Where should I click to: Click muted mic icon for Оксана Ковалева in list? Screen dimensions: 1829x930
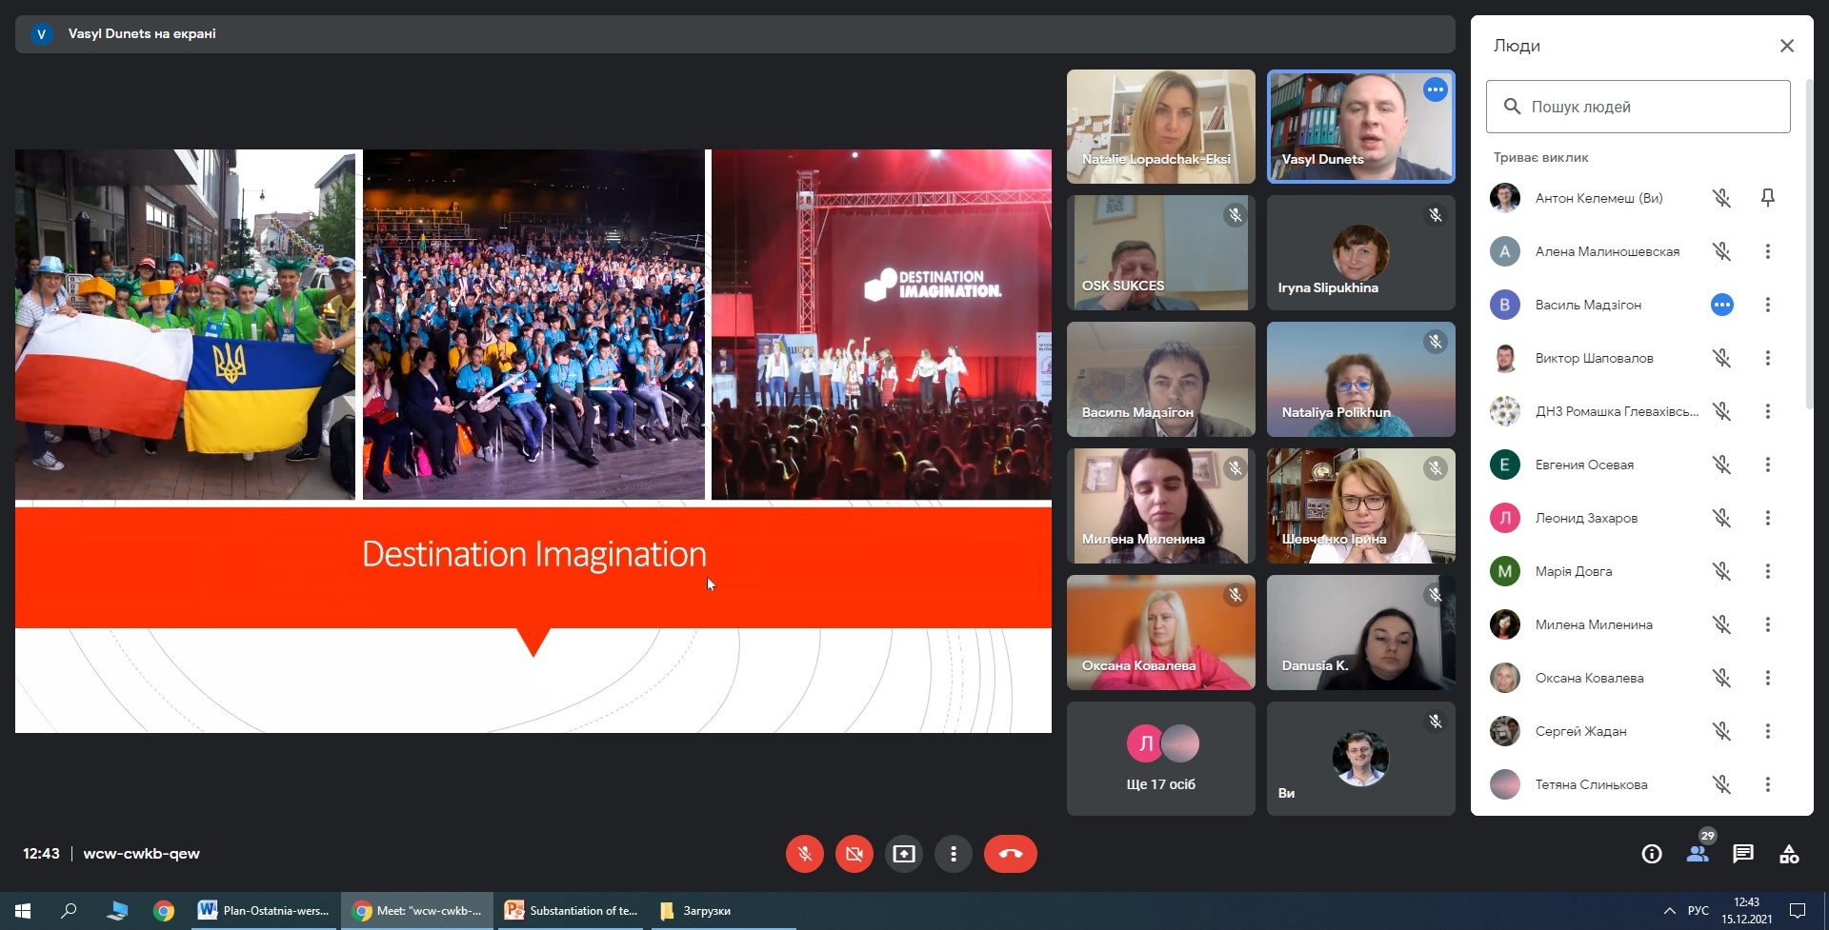(x=1721, y=678)
